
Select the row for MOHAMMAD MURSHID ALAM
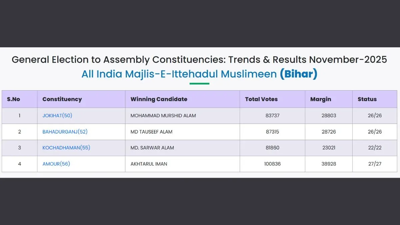click(x=163, y=115)
